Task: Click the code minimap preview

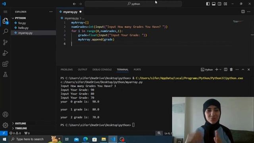Action: (x=238, y=21)
